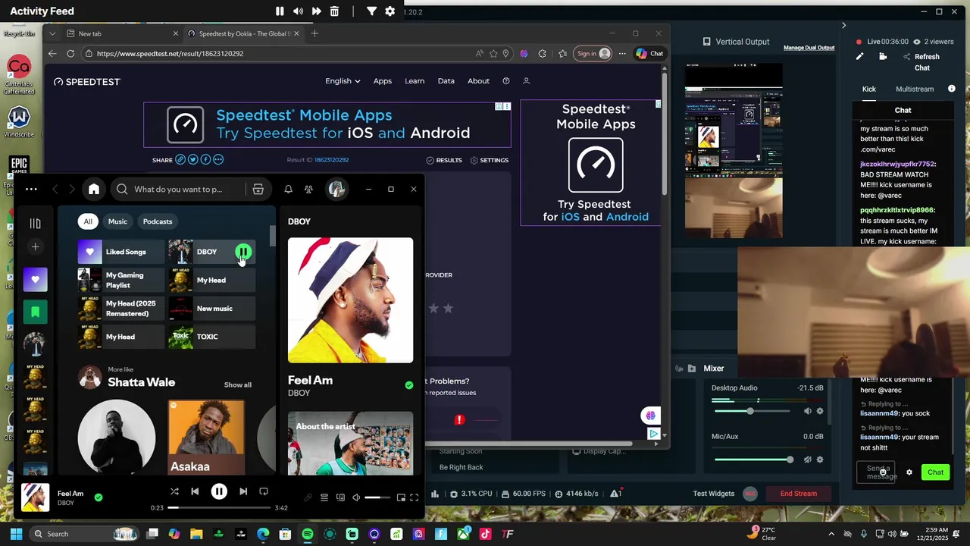970x546 pixels.
Task: Open Speedtest help question icon
Action: click(506, 81)
